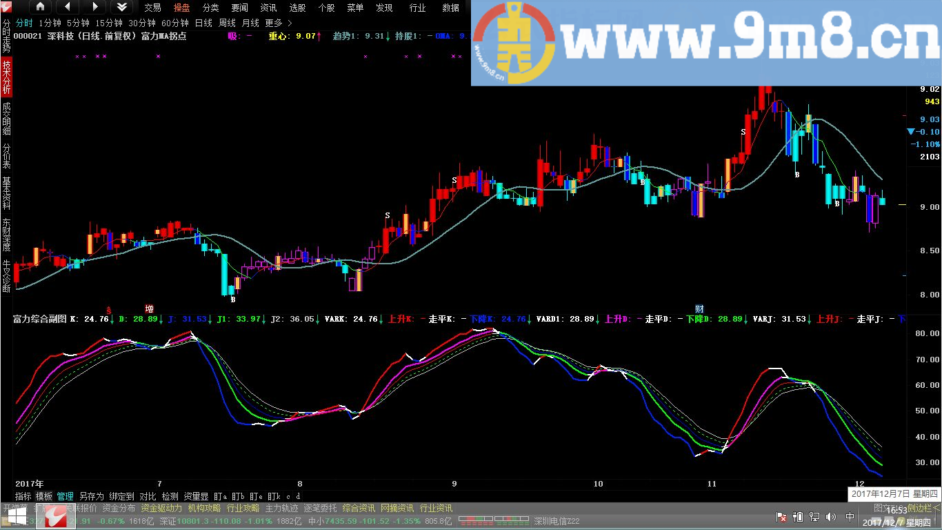Click the action center flag icon
The height and width of the screenshot is (530, 942).
[x=781, y=517]
